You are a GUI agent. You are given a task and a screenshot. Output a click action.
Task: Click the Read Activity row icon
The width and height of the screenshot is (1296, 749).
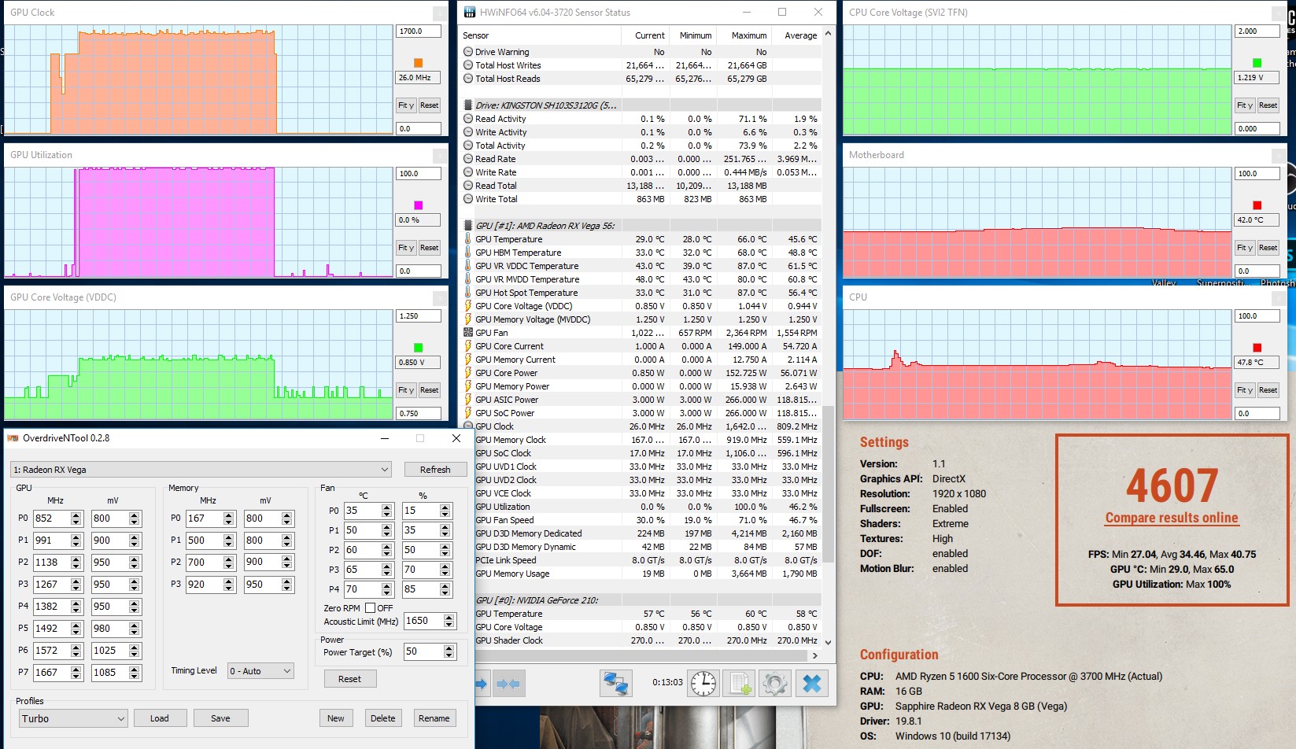[468, 119]
